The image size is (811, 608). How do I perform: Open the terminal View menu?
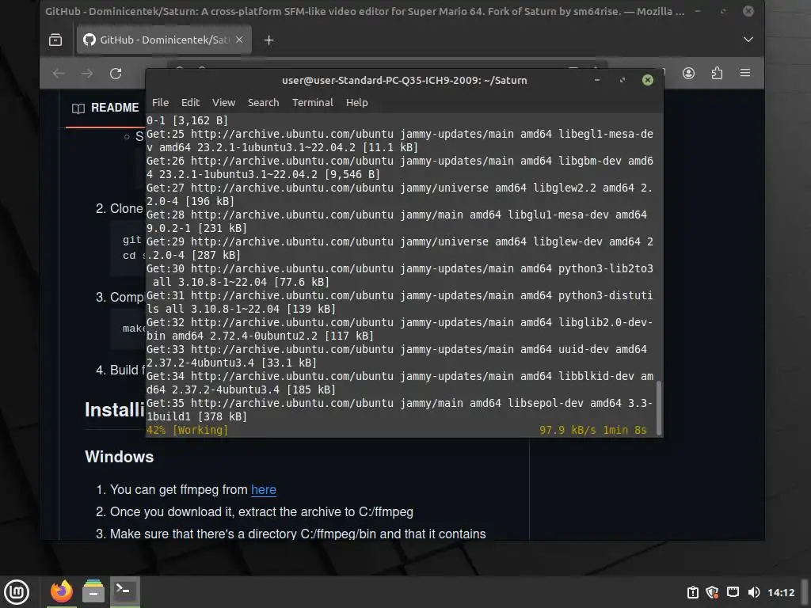(223, 102)
